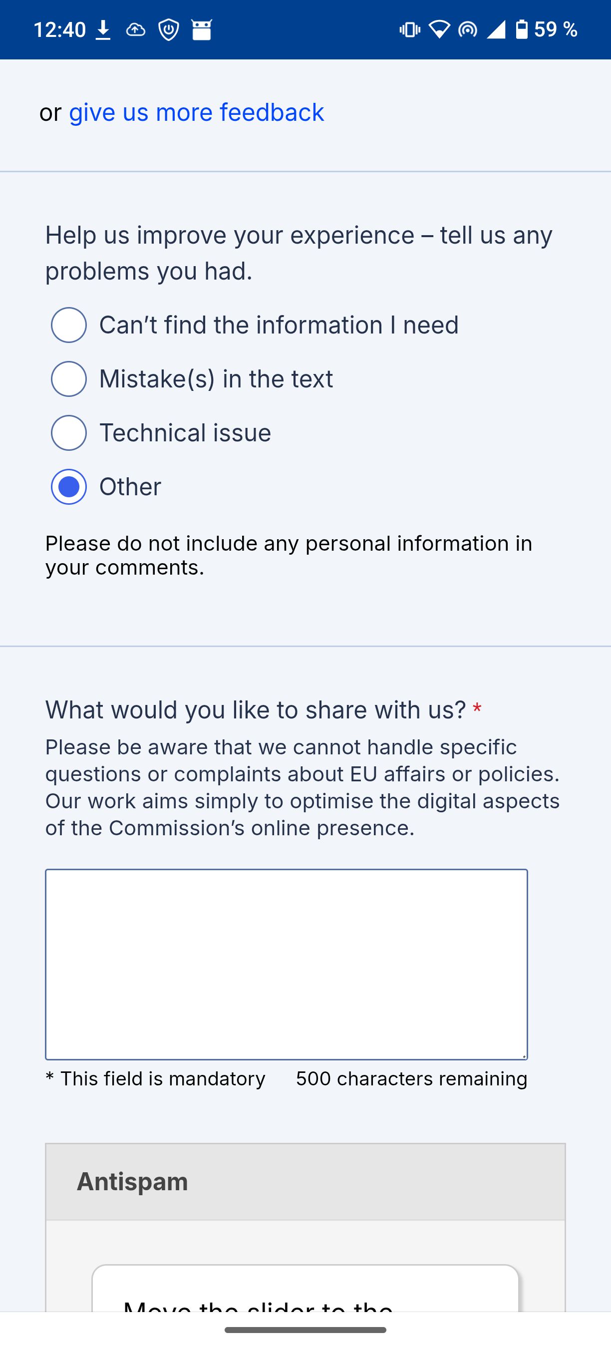Image resolution: width=611 pixels, height=1348 pixels.
Task: Select the 'Can't find the information I need' option
Action: click(68, 326)
